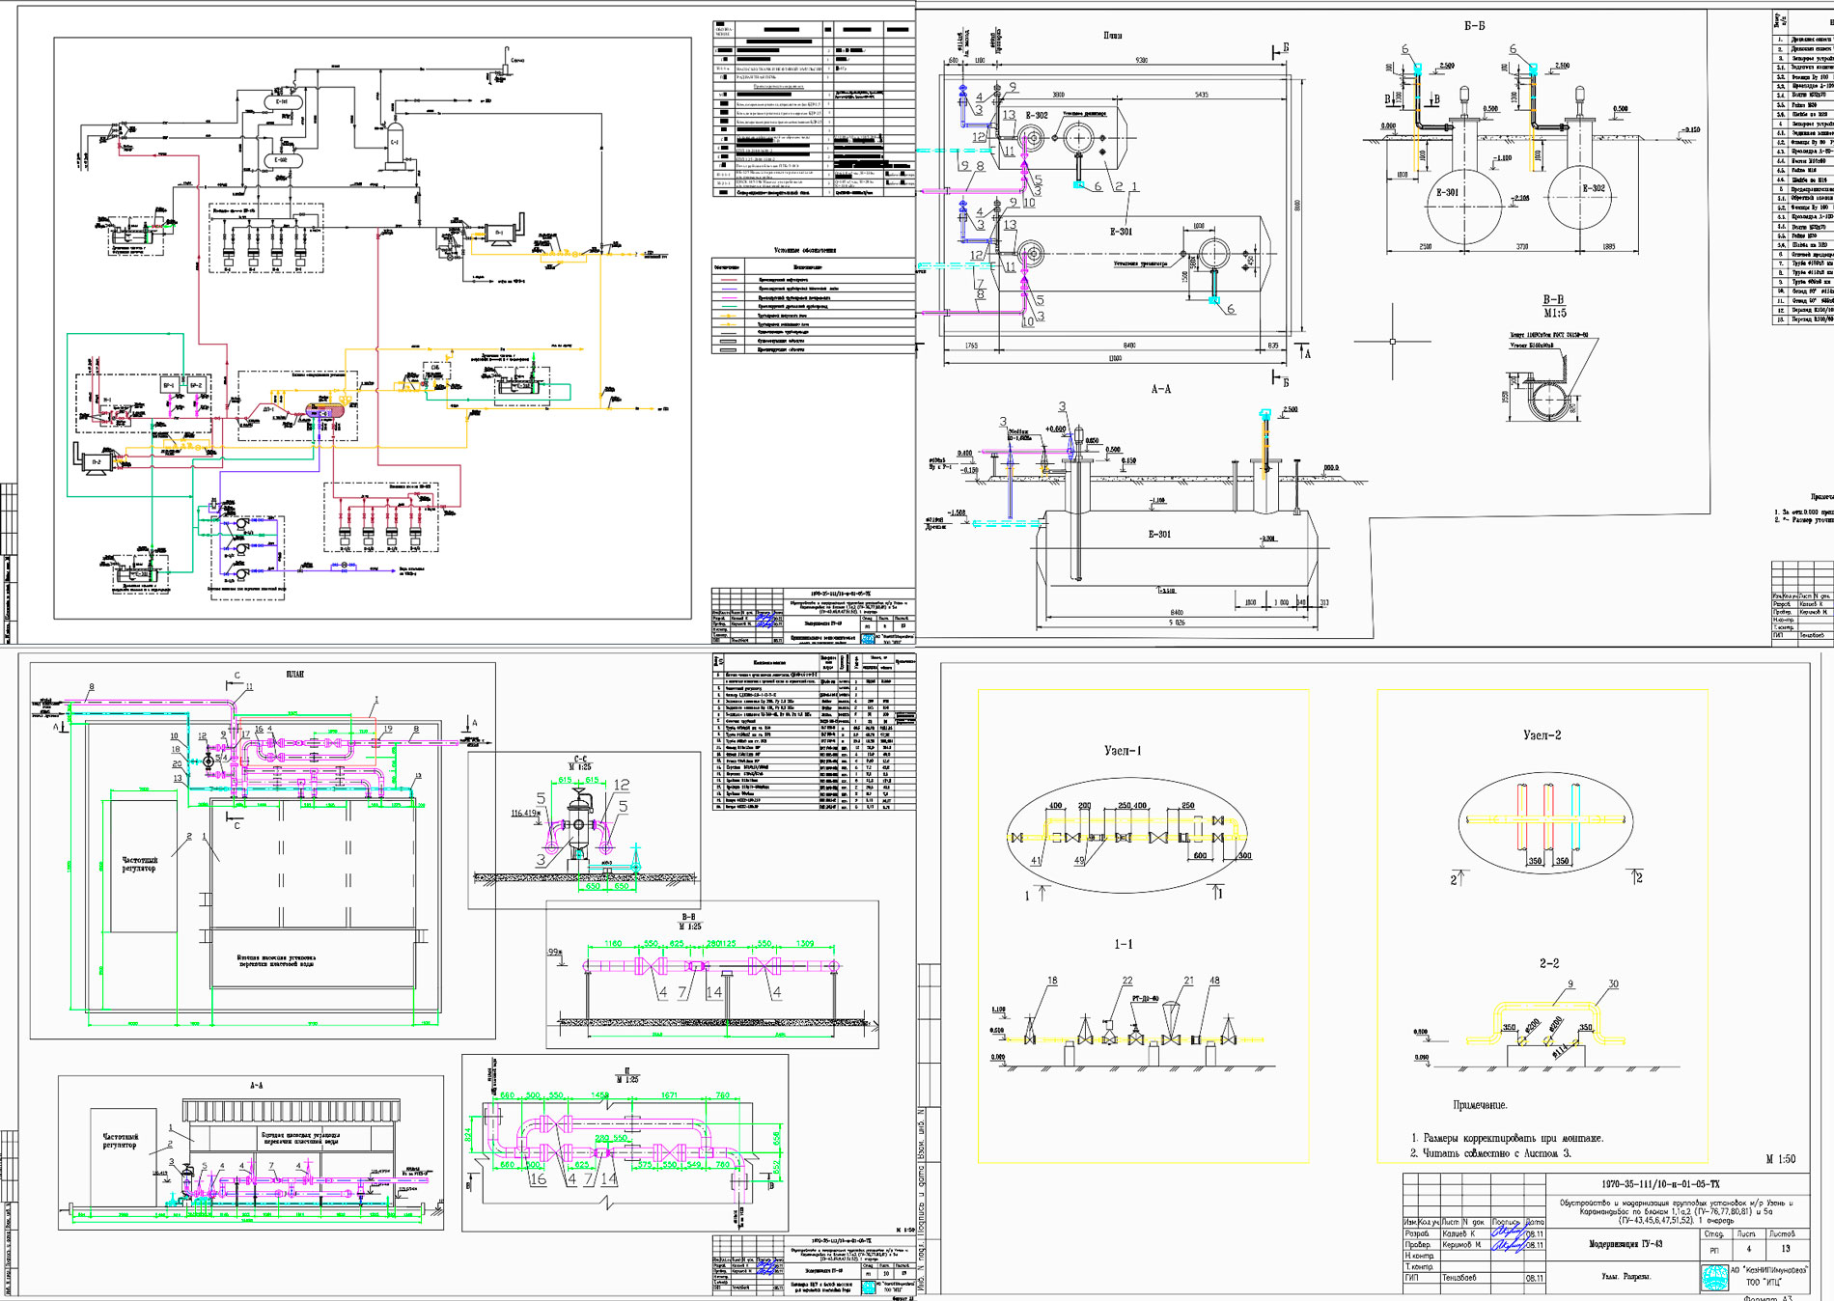Image resolution: width=1834 pixels, height=1301 pixels.
Task: Select 'Е-302' label in the Б-Б section
Action: tap(1594, 188)
